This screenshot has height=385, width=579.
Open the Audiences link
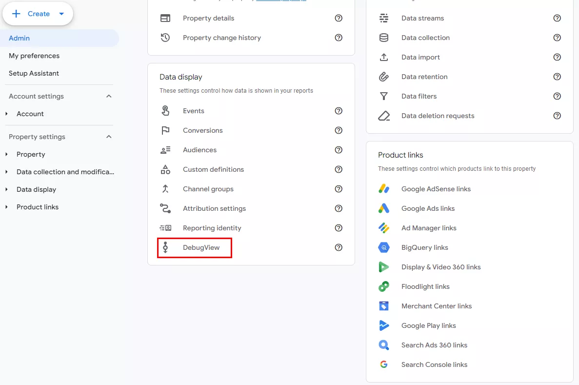[200, 150]
